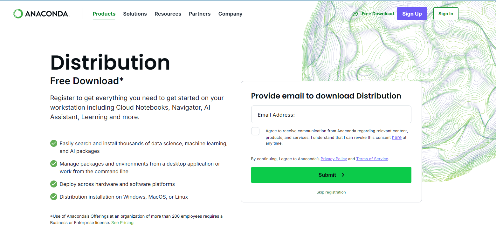
Task: Open the See Pricing link
Action: pyautogui.click(x=122, y=223)
